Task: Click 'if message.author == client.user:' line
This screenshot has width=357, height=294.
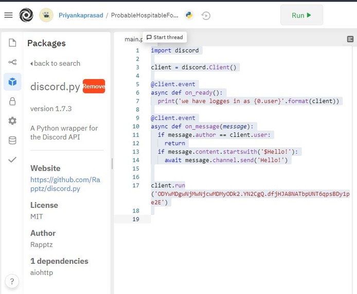Action: 214,135
